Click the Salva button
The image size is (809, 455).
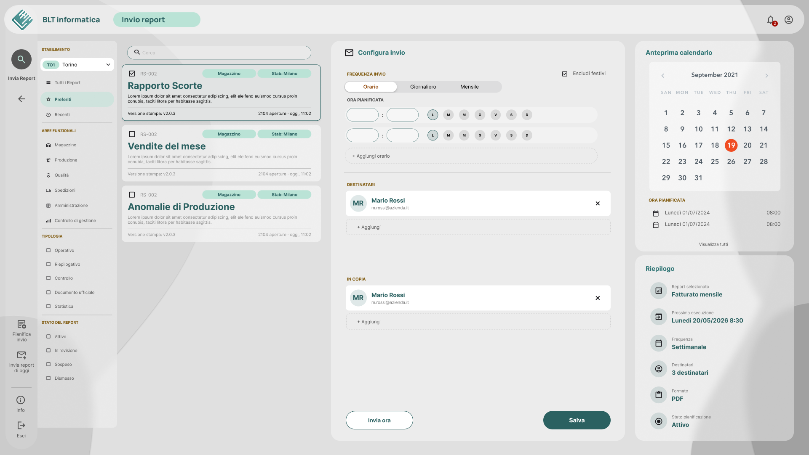pyautogui.click(x=577, y=420)
